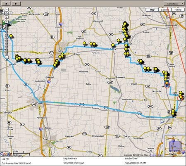
Task: Click the log title 'Fort Loramie, Day 2 (to Urbana)'
Action: coord(16,163)
